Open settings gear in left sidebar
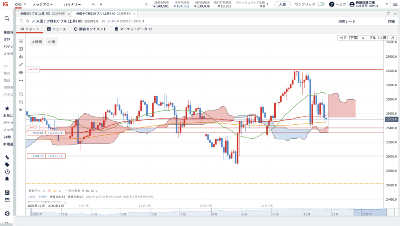 7,213
